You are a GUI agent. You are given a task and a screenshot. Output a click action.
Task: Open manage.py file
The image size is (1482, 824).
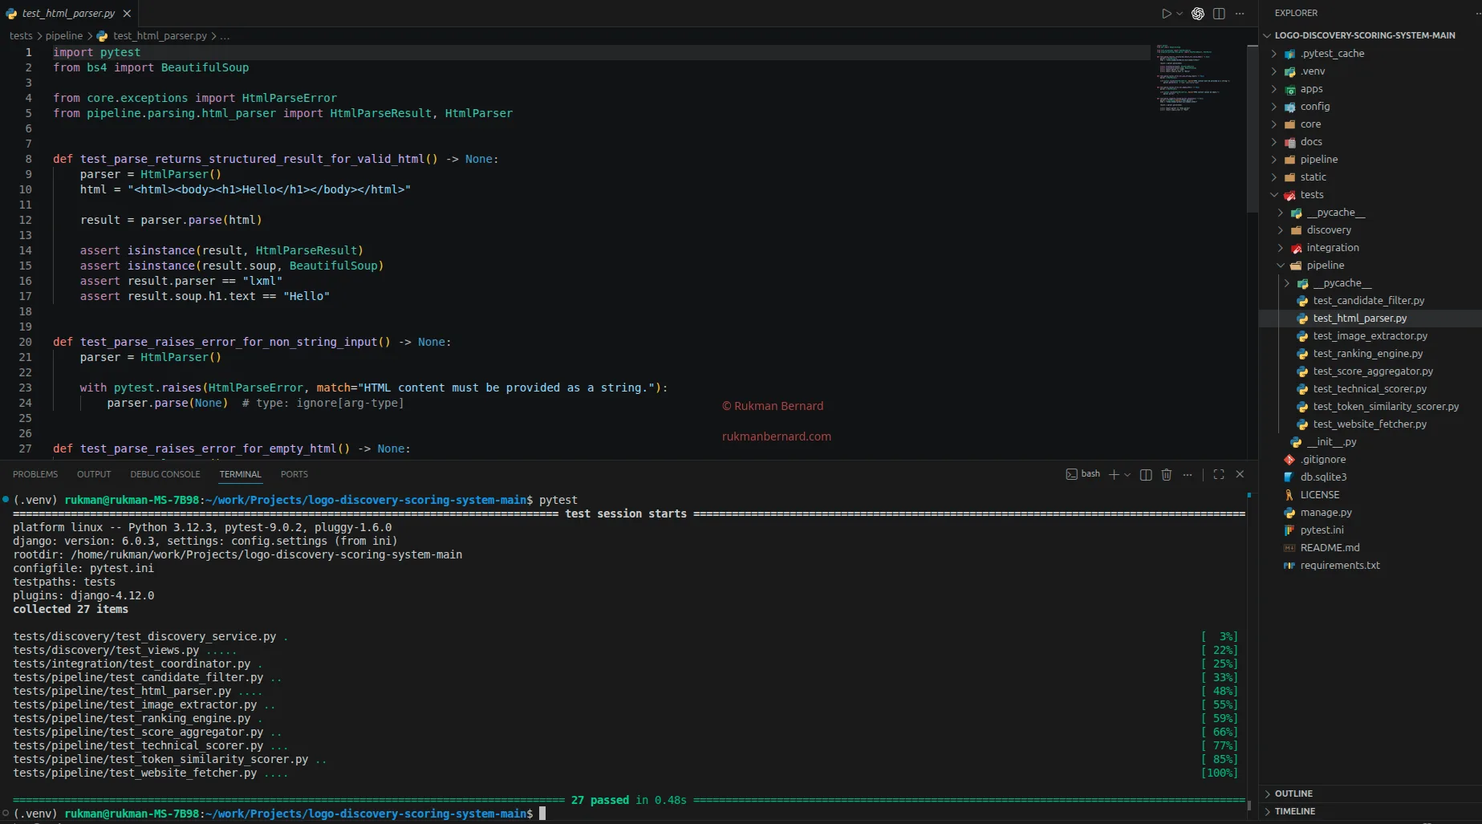(1370, 513)
